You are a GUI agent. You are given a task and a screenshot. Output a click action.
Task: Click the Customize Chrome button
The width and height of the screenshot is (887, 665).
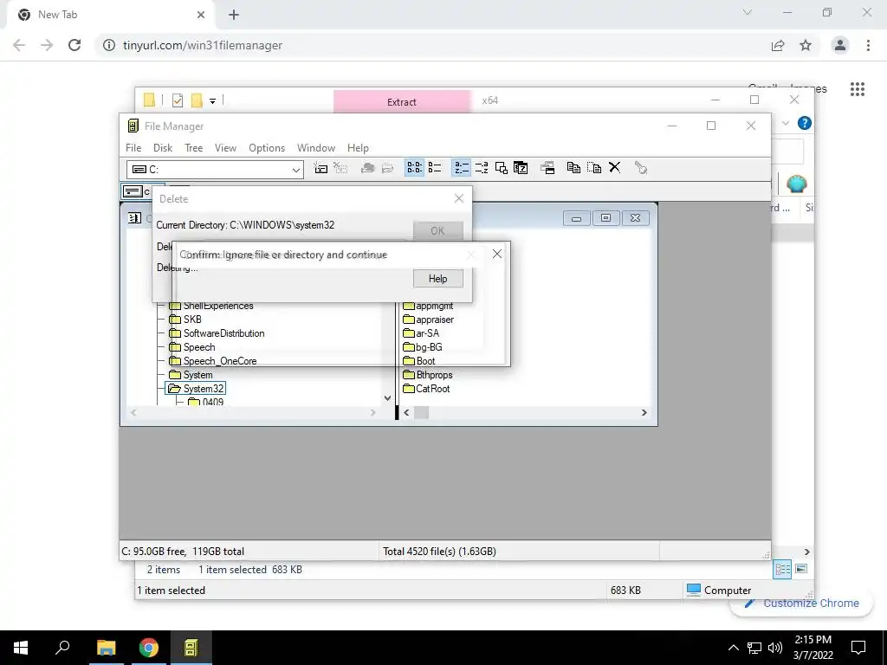pos(803,604)
